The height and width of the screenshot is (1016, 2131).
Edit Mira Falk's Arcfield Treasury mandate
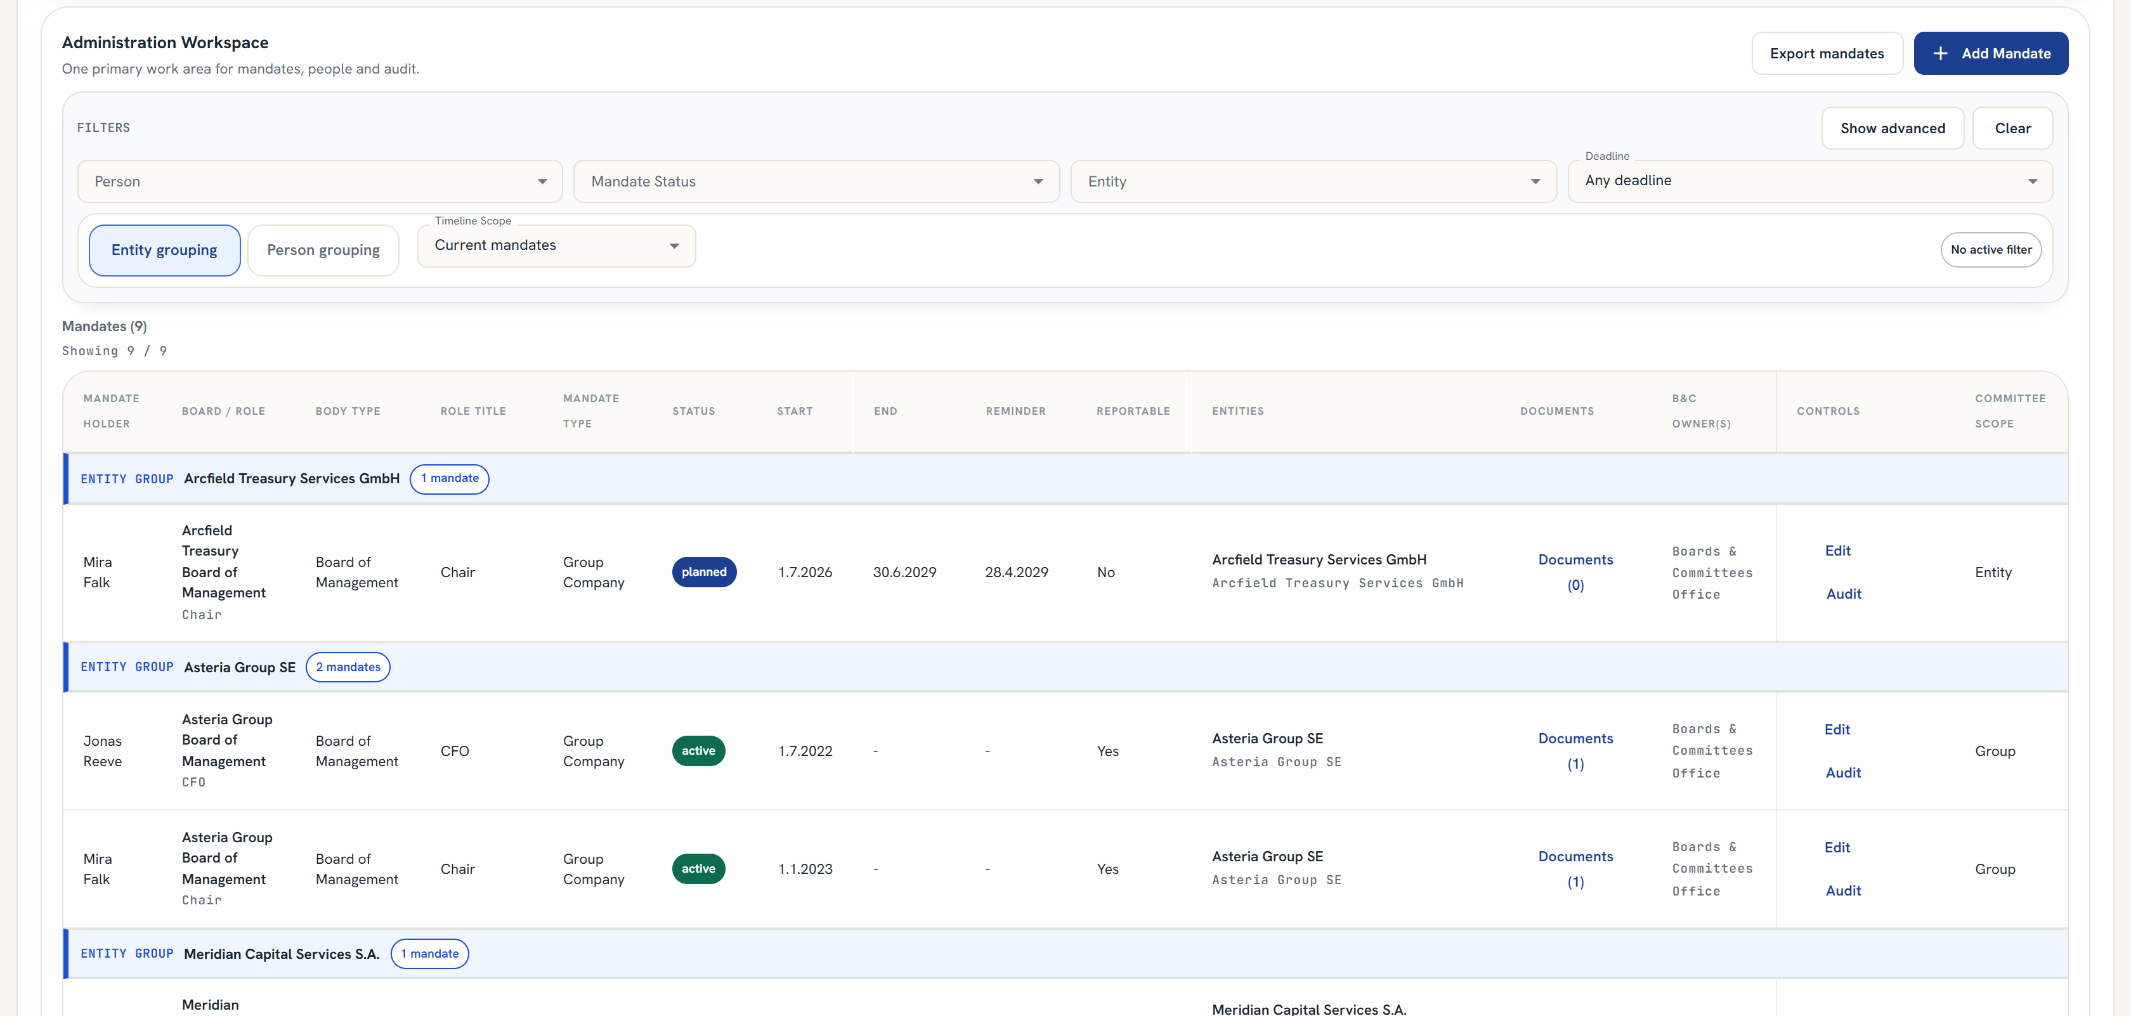pyautogui.click(x=1837, y=551)
